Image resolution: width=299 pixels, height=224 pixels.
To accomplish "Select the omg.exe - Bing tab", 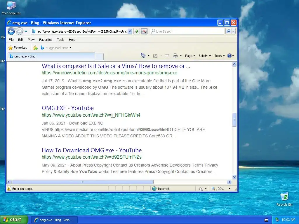I will click(51, 56).
